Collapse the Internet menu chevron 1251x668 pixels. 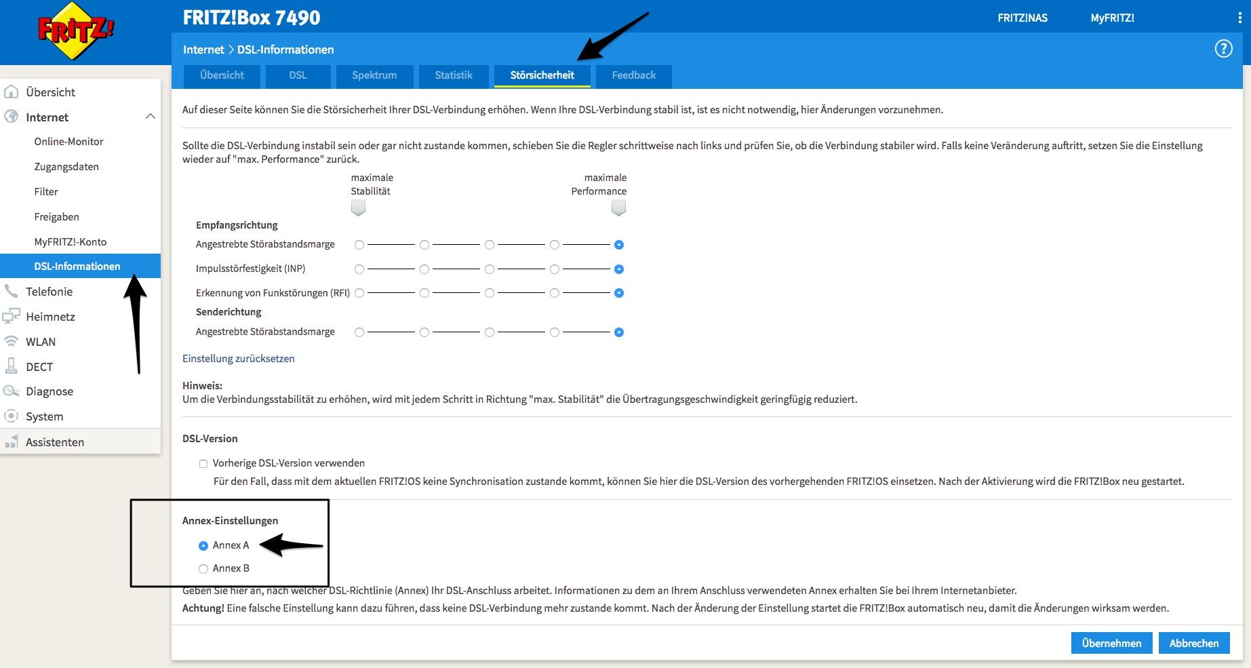(151, 117)
